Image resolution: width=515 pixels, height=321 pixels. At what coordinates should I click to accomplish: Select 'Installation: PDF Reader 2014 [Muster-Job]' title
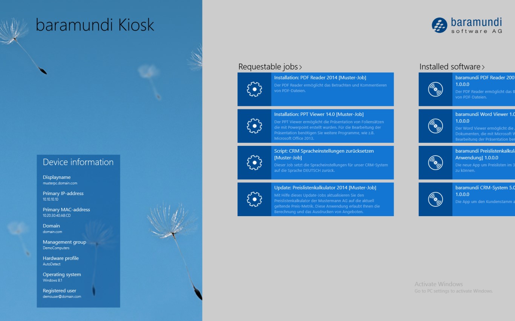320,78
